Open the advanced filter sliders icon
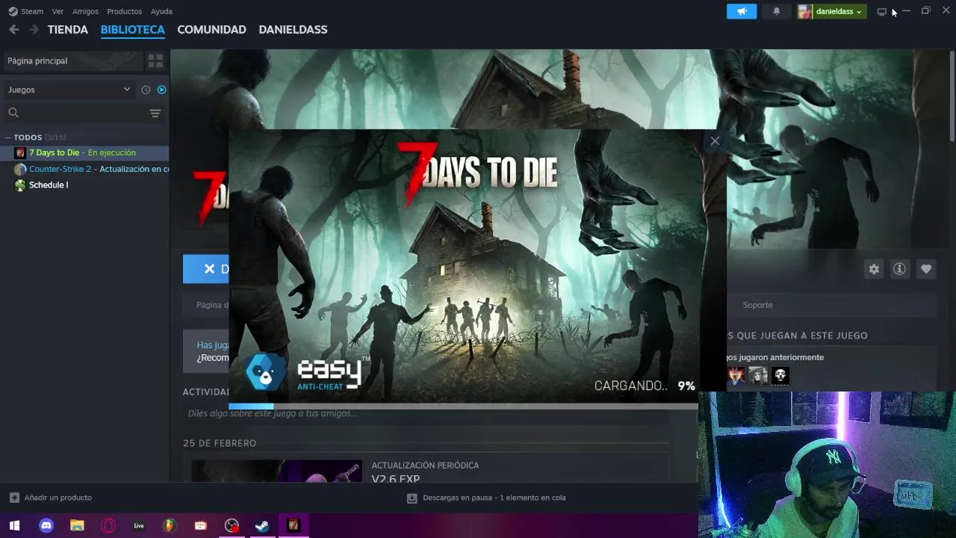The width and height of the screenshot is (956, 538). pos(155,114)
